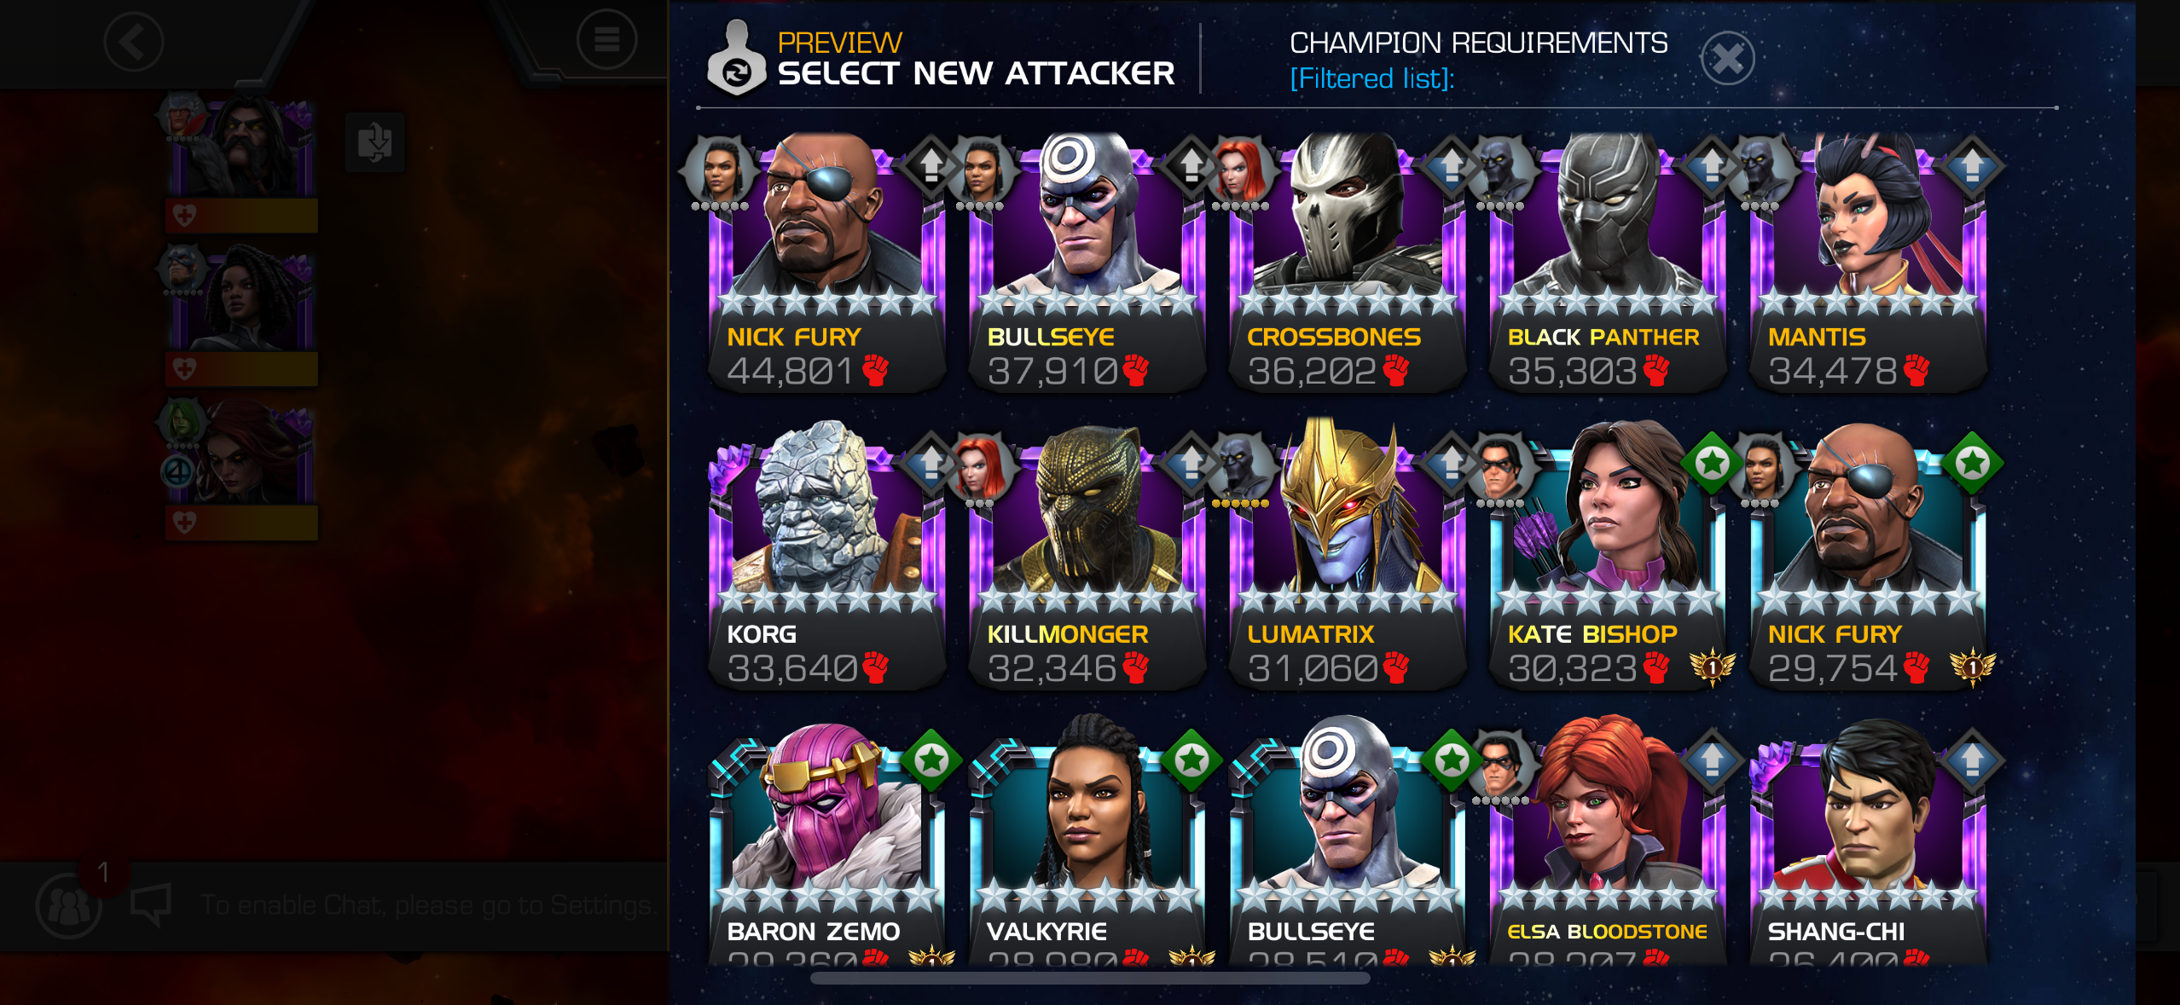Select the 44,801 Nick Fury champion

click(826, 263)
